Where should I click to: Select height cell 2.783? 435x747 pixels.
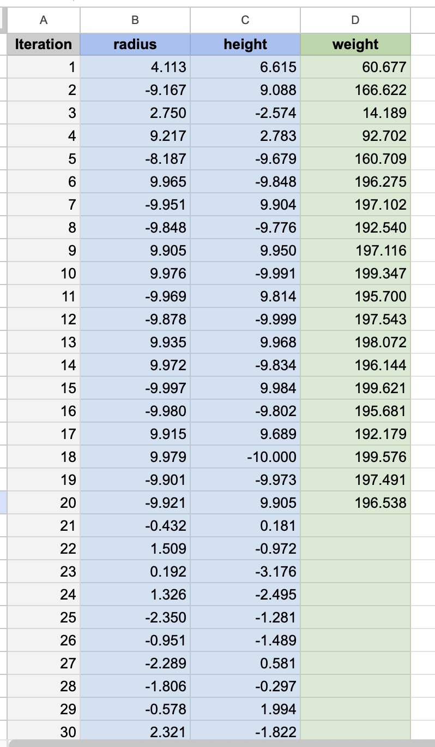(x=245, y=136)
